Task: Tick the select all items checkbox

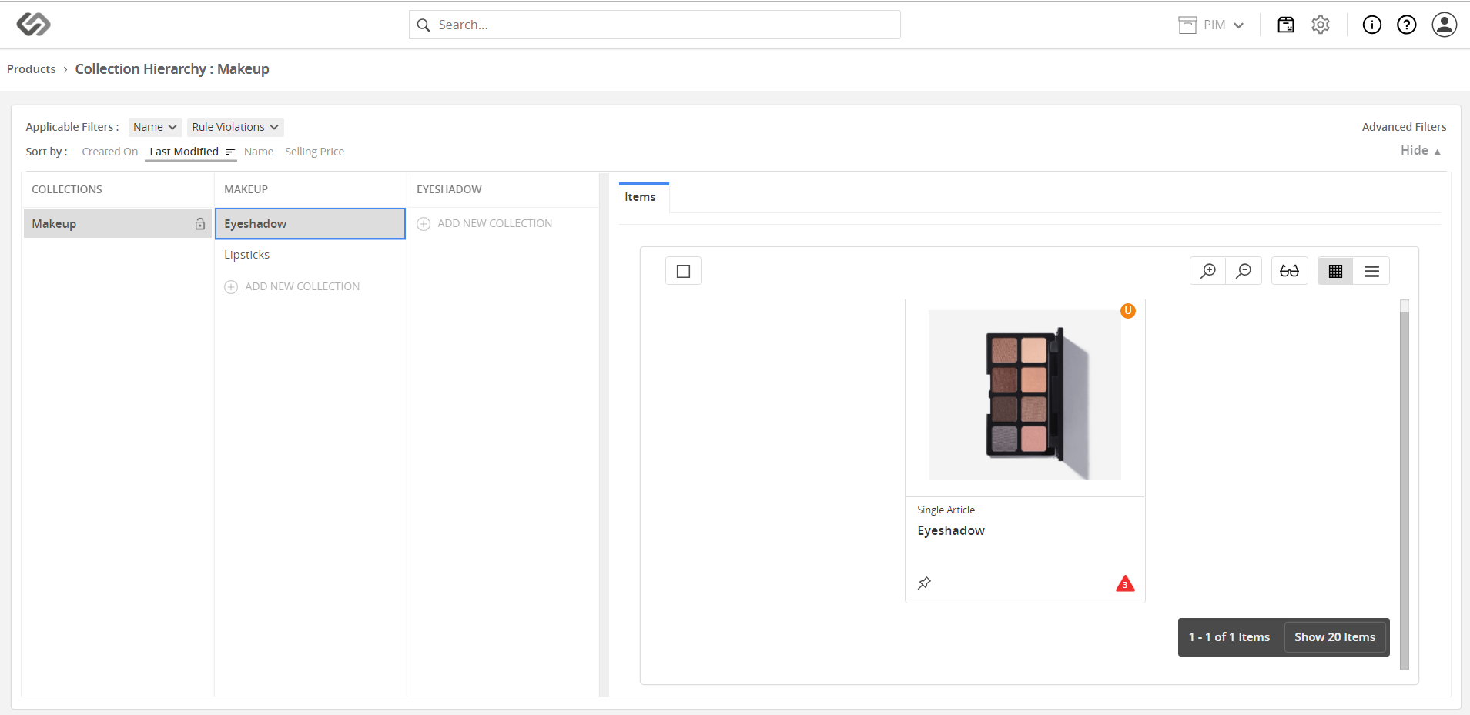Action: (x=683, y=271)
